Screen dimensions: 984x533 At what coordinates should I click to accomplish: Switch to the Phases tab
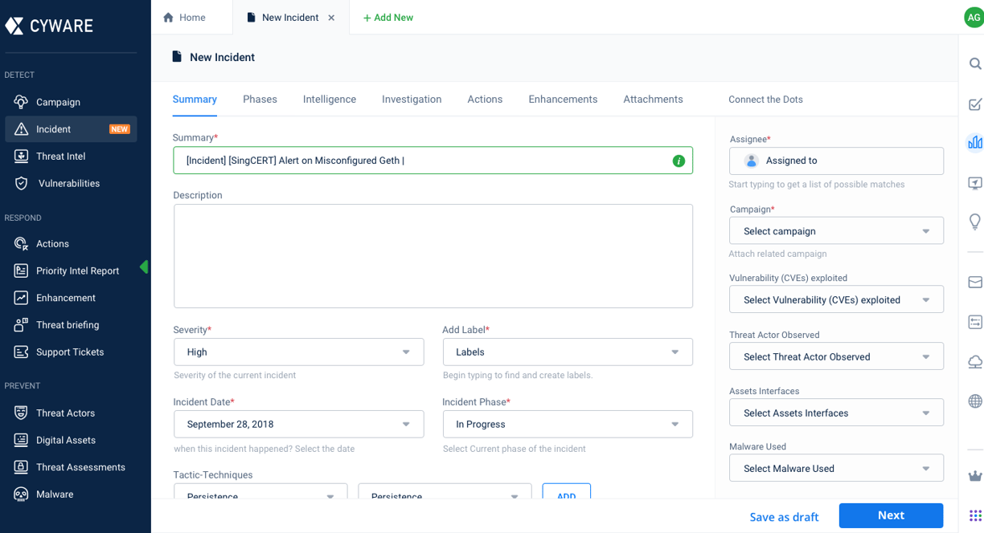[260, 100]
